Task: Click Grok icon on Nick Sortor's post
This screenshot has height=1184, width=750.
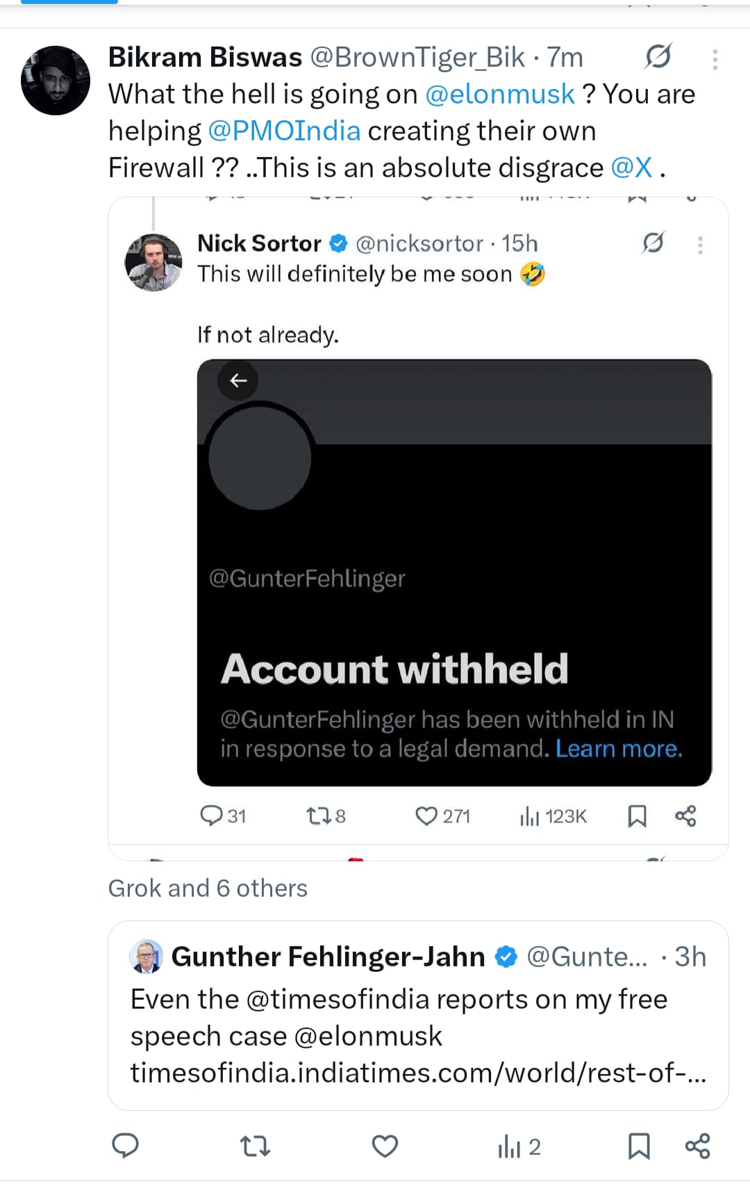Action: coord(653,243)
